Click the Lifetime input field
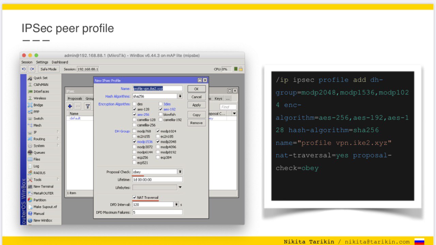The image size is (436, 245). click(157, 180)
